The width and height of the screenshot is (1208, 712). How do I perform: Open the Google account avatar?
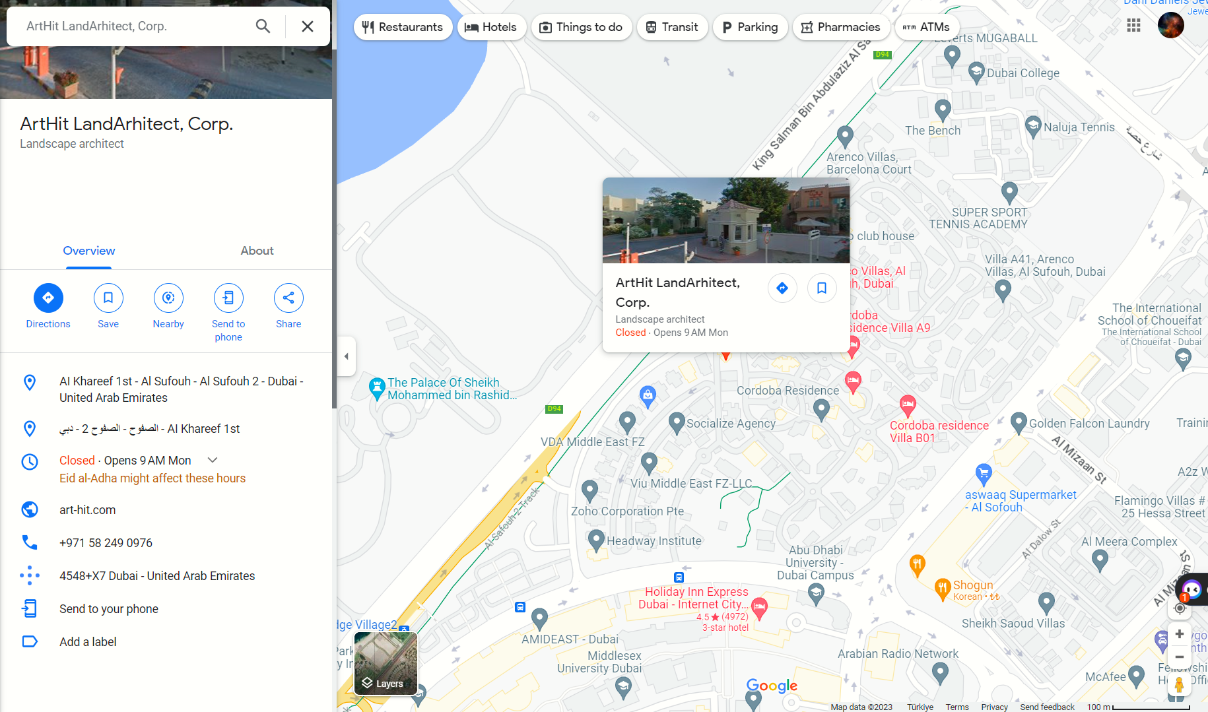click(x=1171, y=26)
